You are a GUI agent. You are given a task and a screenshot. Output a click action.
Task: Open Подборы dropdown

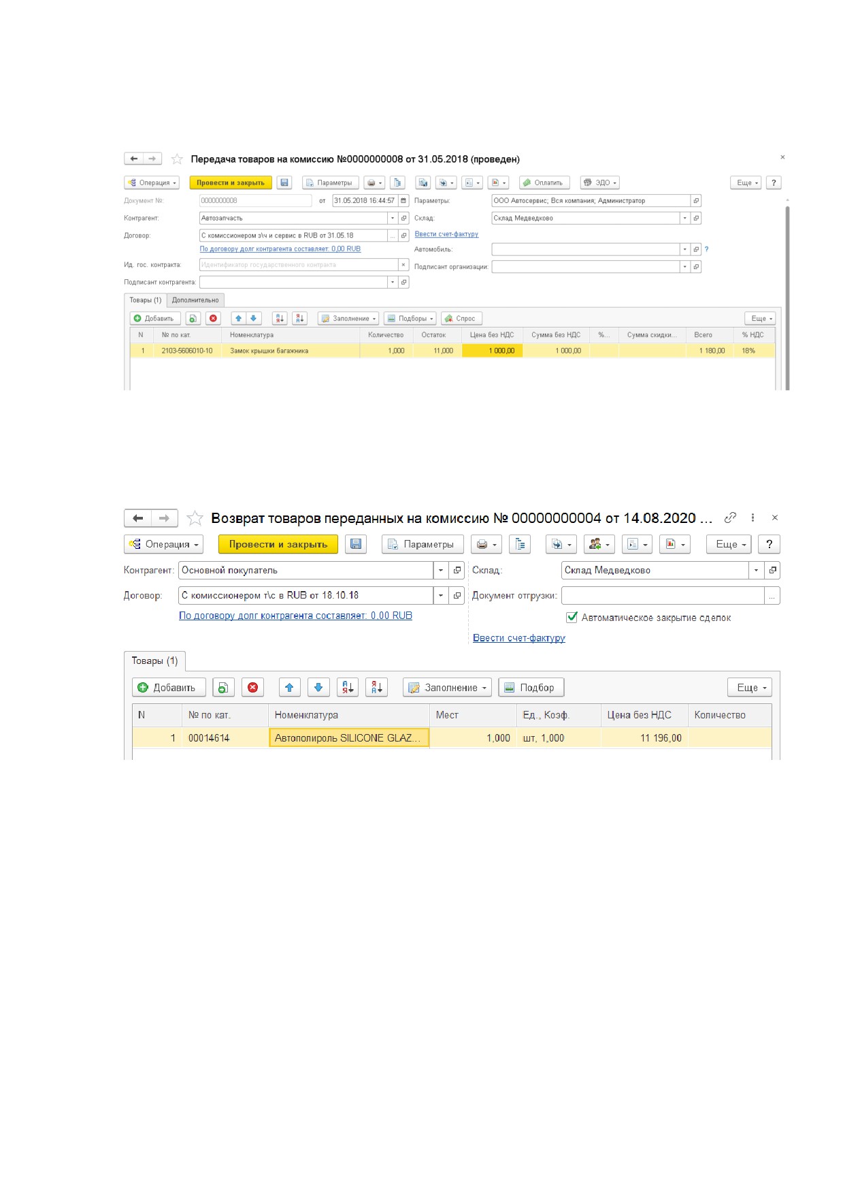click(410, 318)
